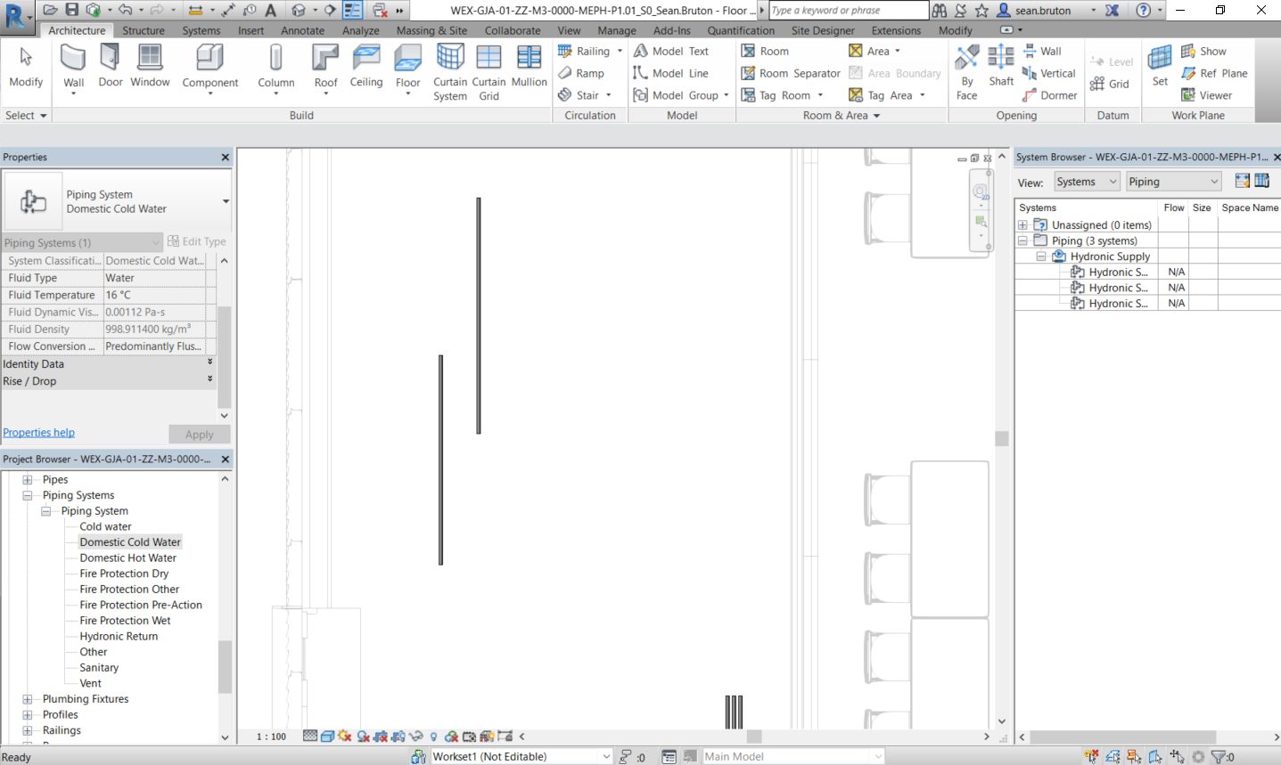Select the Ramp tool
This screenshot has width=1281, height=765.
(x=586, y=73)
